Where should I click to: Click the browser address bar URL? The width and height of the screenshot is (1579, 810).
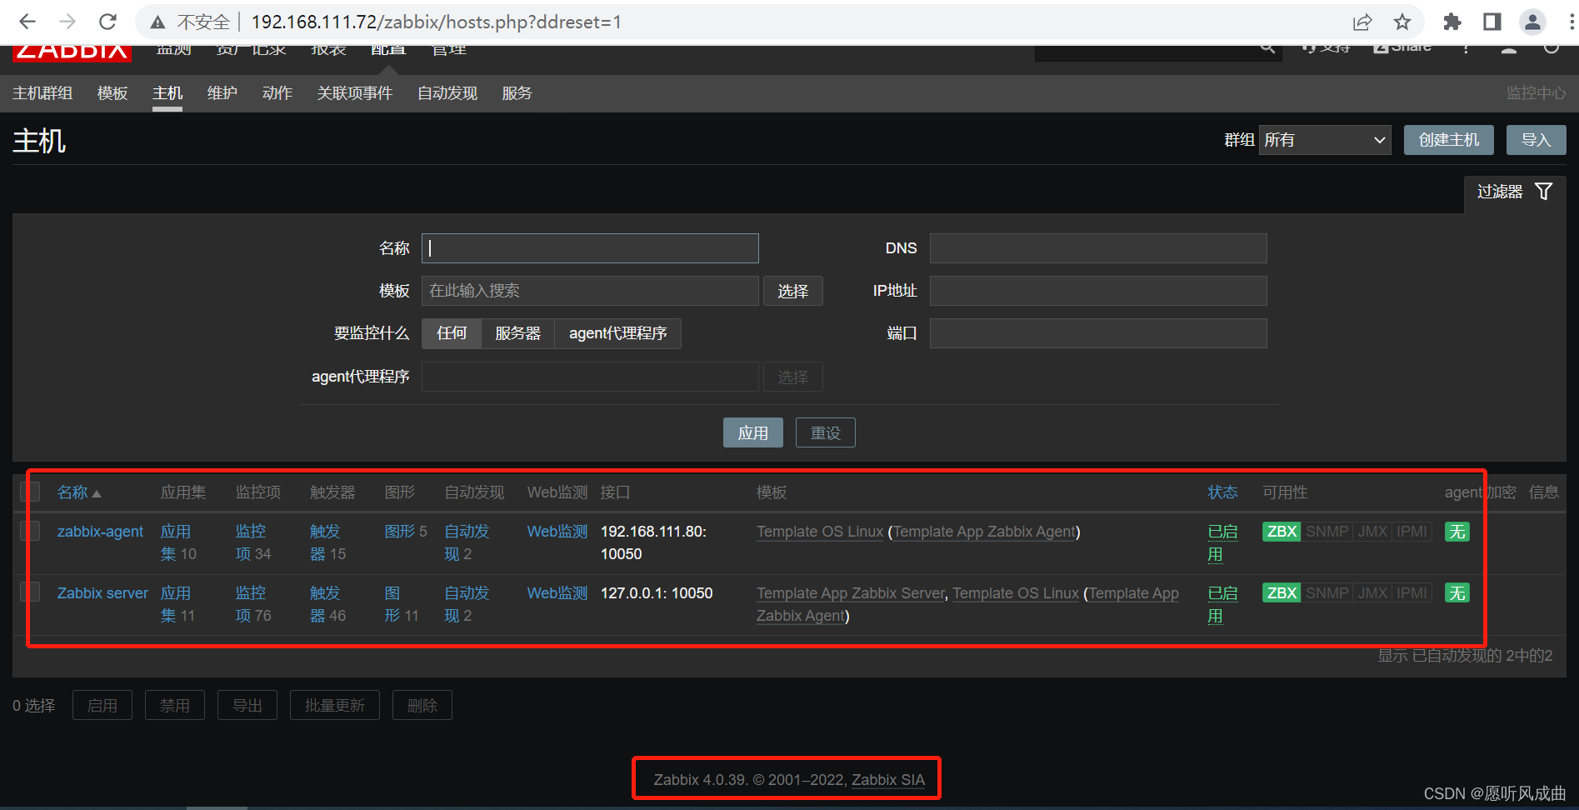pyautogui.click(x=436, y=22)
